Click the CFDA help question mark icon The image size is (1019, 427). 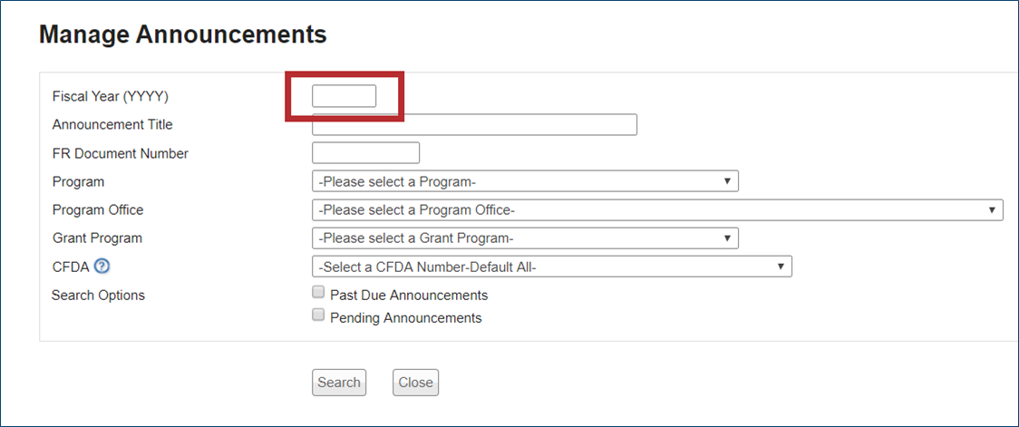coord(102,267)
